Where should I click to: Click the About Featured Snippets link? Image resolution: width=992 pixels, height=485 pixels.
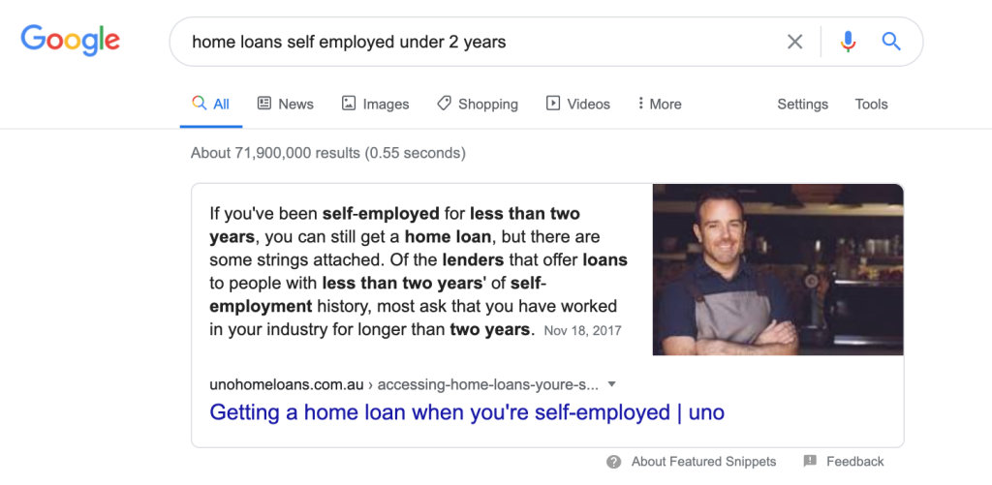pos(703,462)
